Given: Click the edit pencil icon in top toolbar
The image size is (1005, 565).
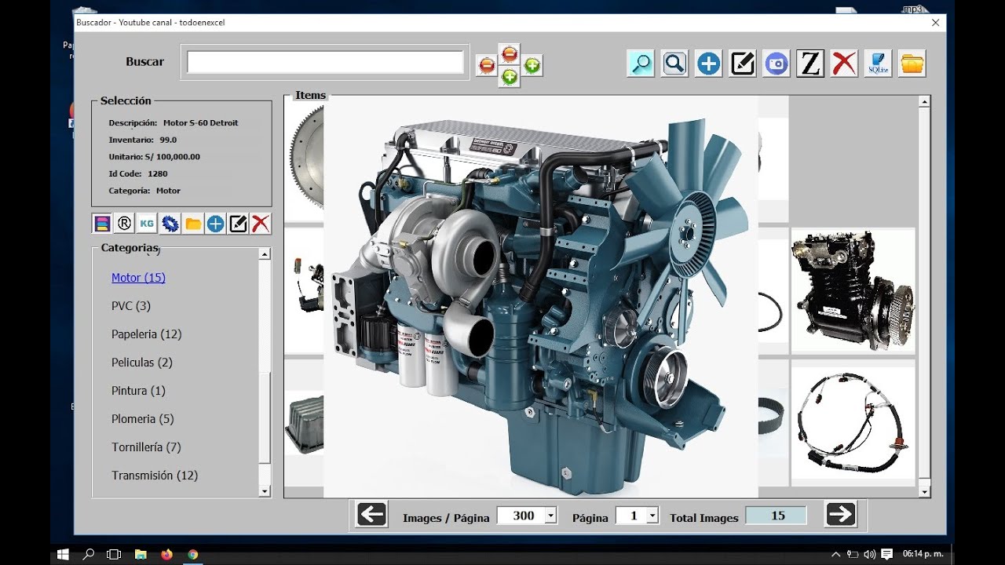Looking at the screenshot, I should pos(742,64).
